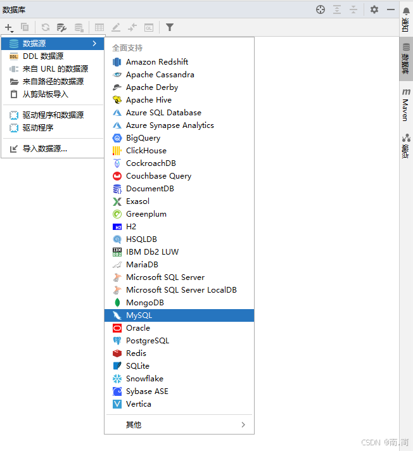Select Microsoft SQL Server LocalDB entry
413x451 pixels.
click(179, 289)
